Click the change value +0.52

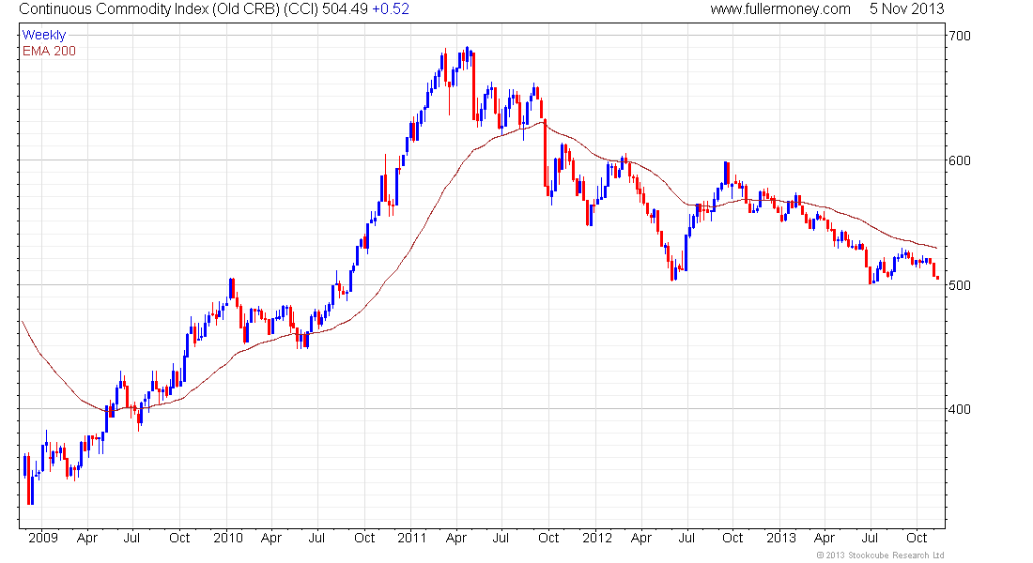[391, 9]
